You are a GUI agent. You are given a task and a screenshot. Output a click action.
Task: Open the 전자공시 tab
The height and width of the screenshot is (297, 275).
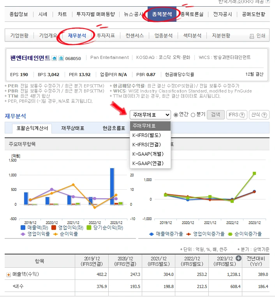[x=222, y=14]
